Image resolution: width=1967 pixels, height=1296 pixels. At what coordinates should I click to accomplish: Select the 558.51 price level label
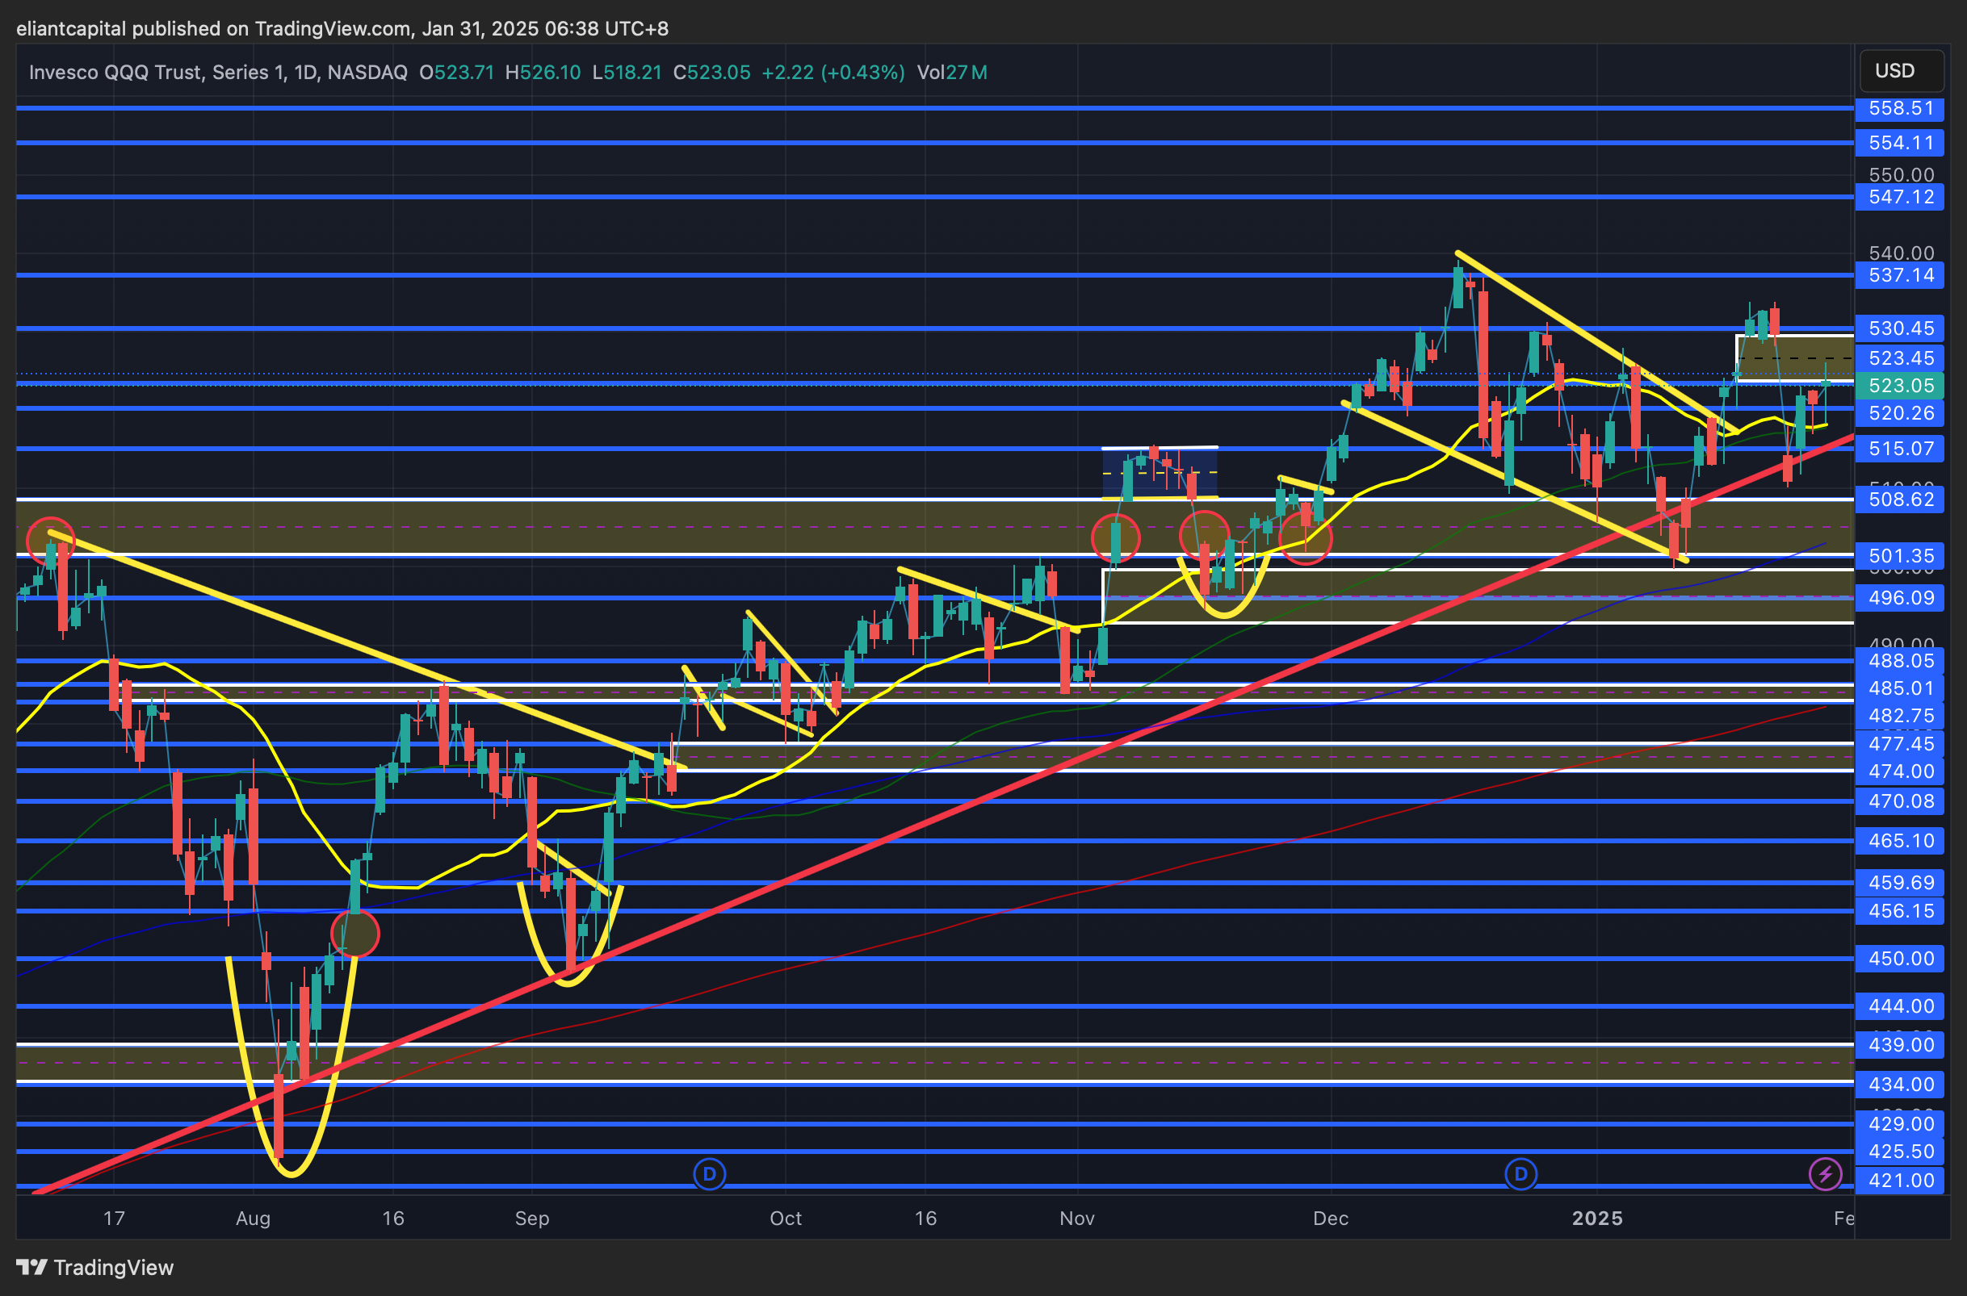click(1900, 108)
